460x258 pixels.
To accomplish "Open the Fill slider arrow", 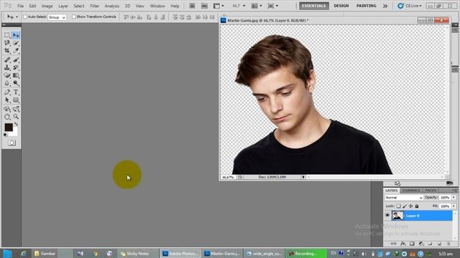I will (x=454, y=206).
